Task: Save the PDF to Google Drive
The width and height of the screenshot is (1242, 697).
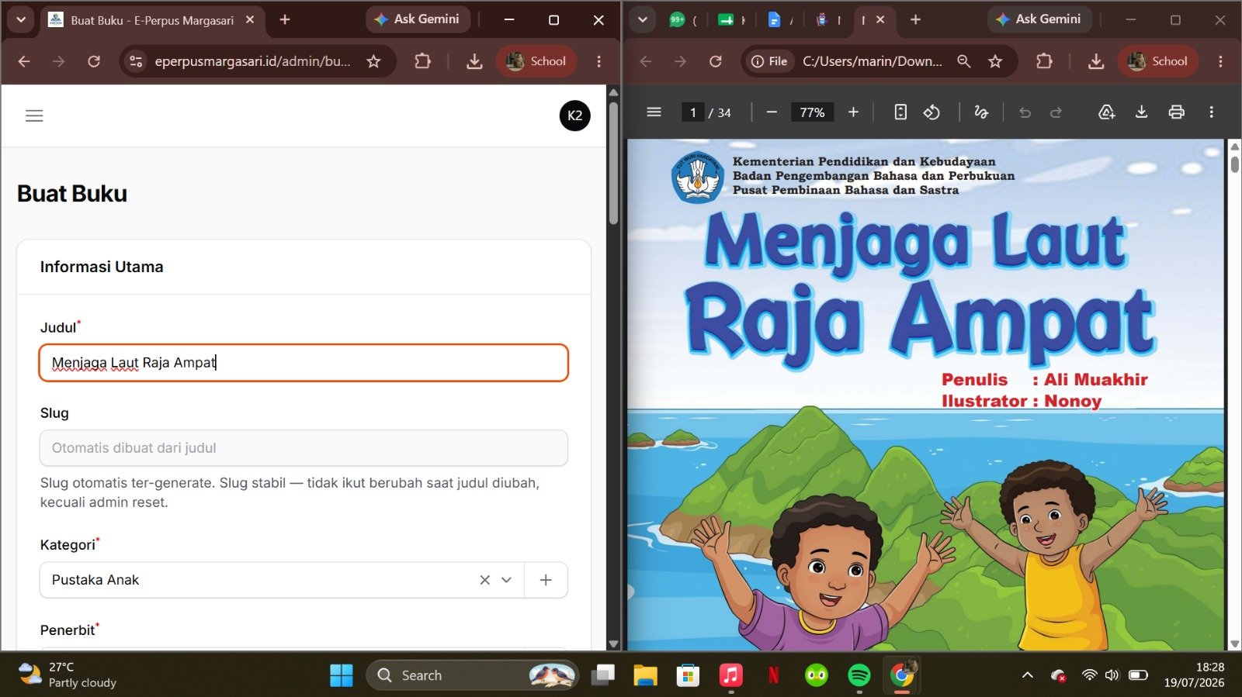Action: 1107,112
